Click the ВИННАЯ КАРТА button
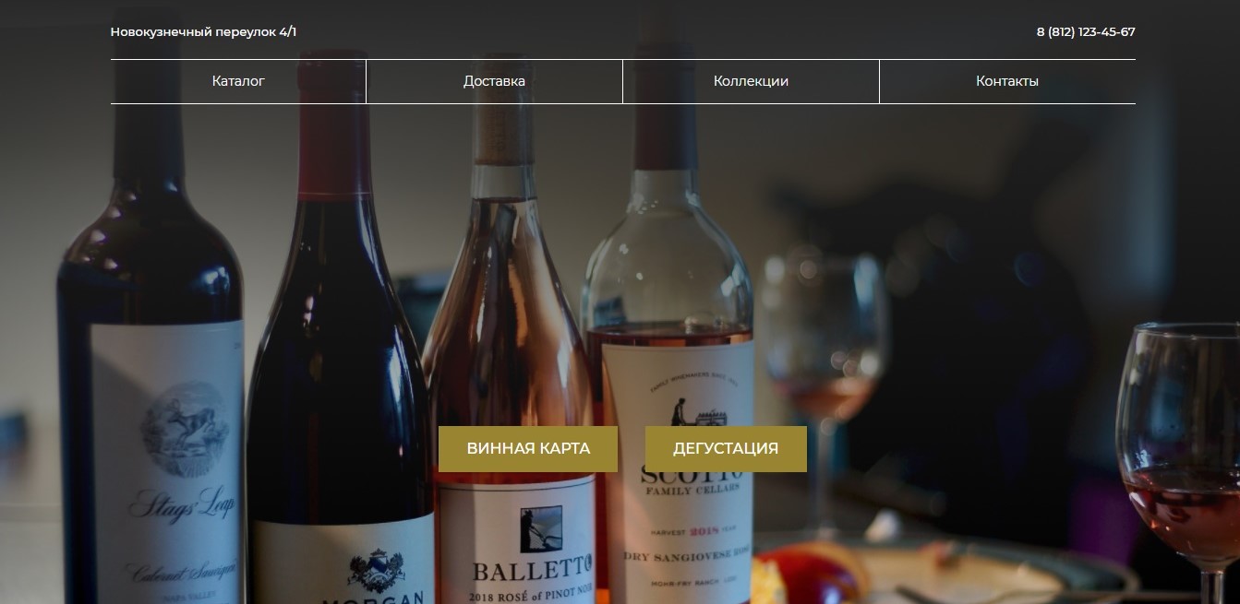 [528, 449]
